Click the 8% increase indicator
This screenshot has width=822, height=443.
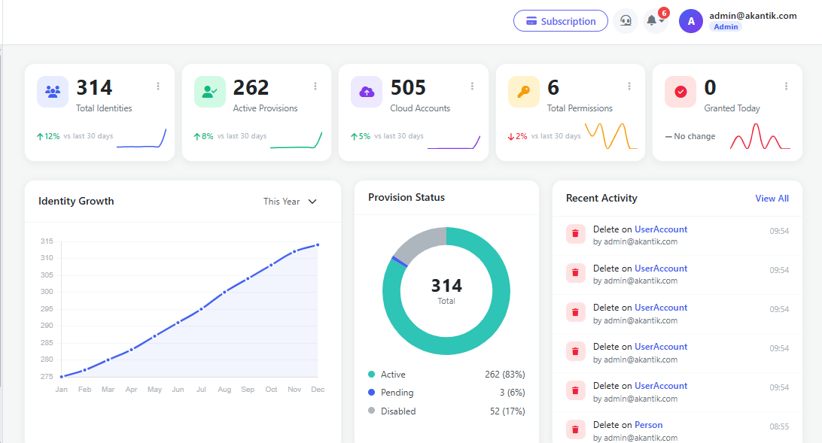point(203,136)
